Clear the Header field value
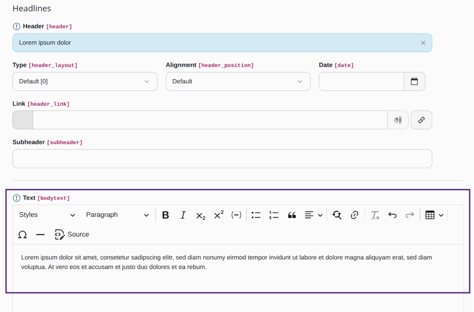This screenshot has height=312, width=474. click(423, 43)
